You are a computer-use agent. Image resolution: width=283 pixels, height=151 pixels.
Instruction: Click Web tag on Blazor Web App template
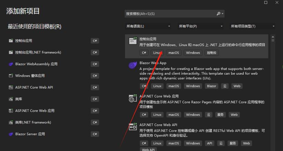point(237,86)
